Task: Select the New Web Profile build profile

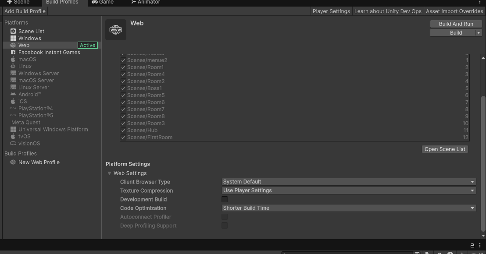Action: click(x=39, y=162)
